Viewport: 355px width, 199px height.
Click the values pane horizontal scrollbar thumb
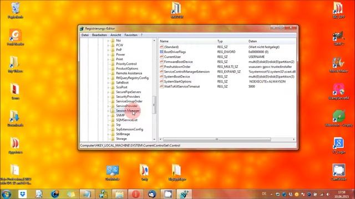click(x=217, y=139)
